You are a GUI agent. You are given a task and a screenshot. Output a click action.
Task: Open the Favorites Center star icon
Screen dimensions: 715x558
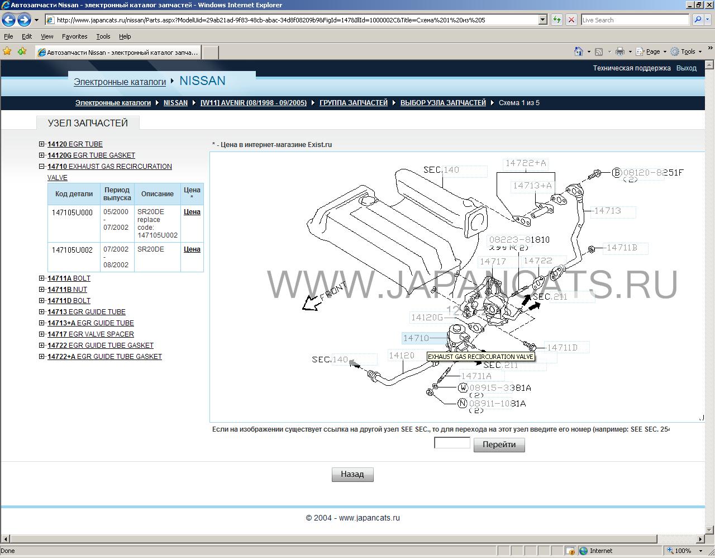tap(7, 51)
